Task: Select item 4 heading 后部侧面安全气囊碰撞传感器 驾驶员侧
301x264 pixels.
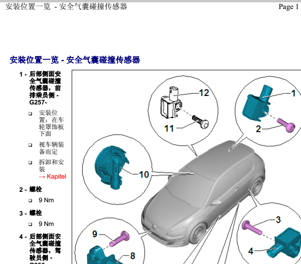Action: (x=45, y=249)
